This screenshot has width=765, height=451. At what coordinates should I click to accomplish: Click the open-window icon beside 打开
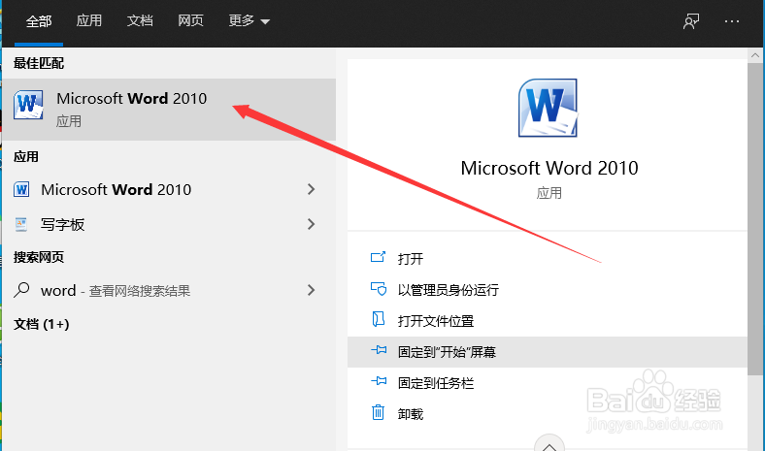[378, 257]
